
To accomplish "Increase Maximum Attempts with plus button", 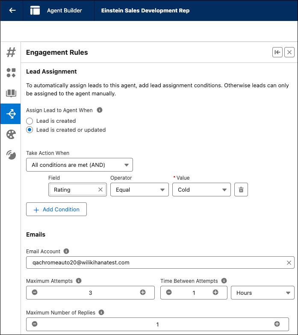I will pos(143,293).
